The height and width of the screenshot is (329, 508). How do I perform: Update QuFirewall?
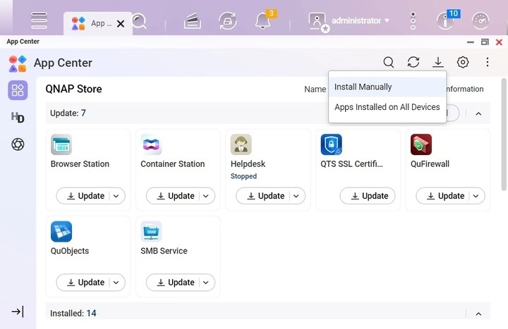(445, 196)
